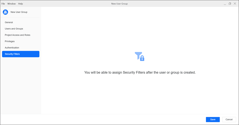Select the highlighted Security Filters item

20,54
